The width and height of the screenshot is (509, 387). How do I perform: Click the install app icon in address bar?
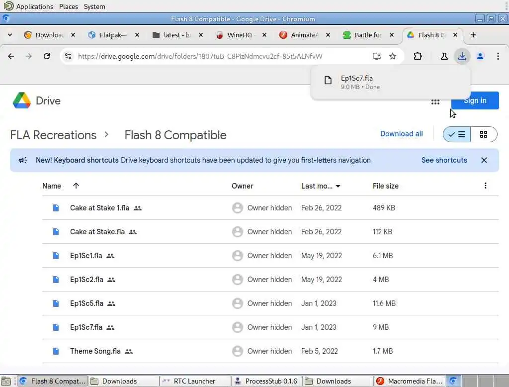point(377,56)
